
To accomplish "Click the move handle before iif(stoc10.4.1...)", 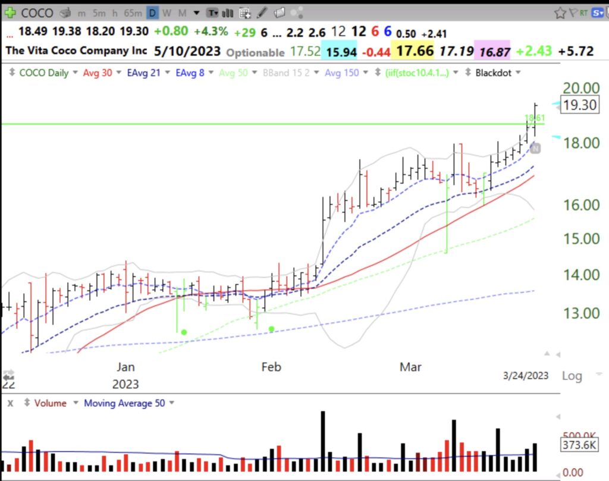I will (378, 72).
